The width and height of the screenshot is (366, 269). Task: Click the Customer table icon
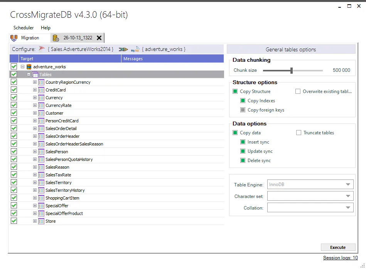(x=41, y=113)
